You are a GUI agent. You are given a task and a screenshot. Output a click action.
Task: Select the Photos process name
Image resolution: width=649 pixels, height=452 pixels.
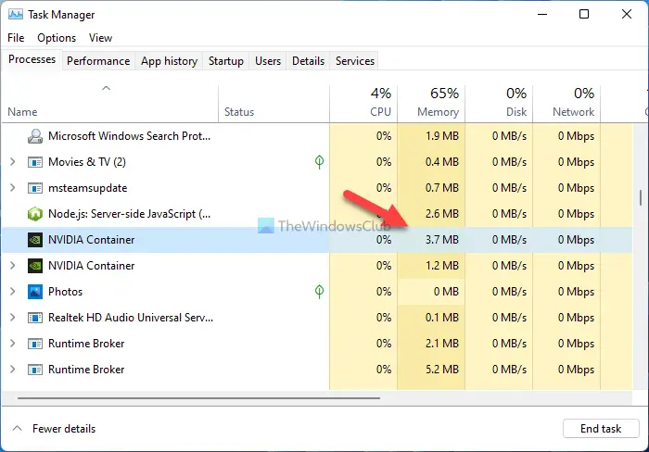click(x=66, y=292)
